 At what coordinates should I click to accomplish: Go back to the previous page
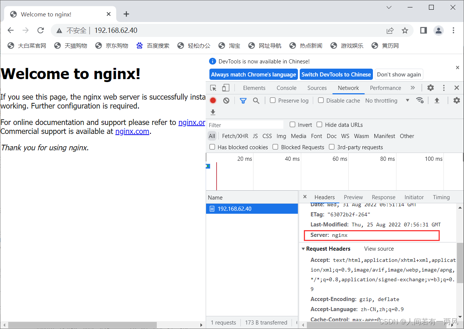point(10,30)
